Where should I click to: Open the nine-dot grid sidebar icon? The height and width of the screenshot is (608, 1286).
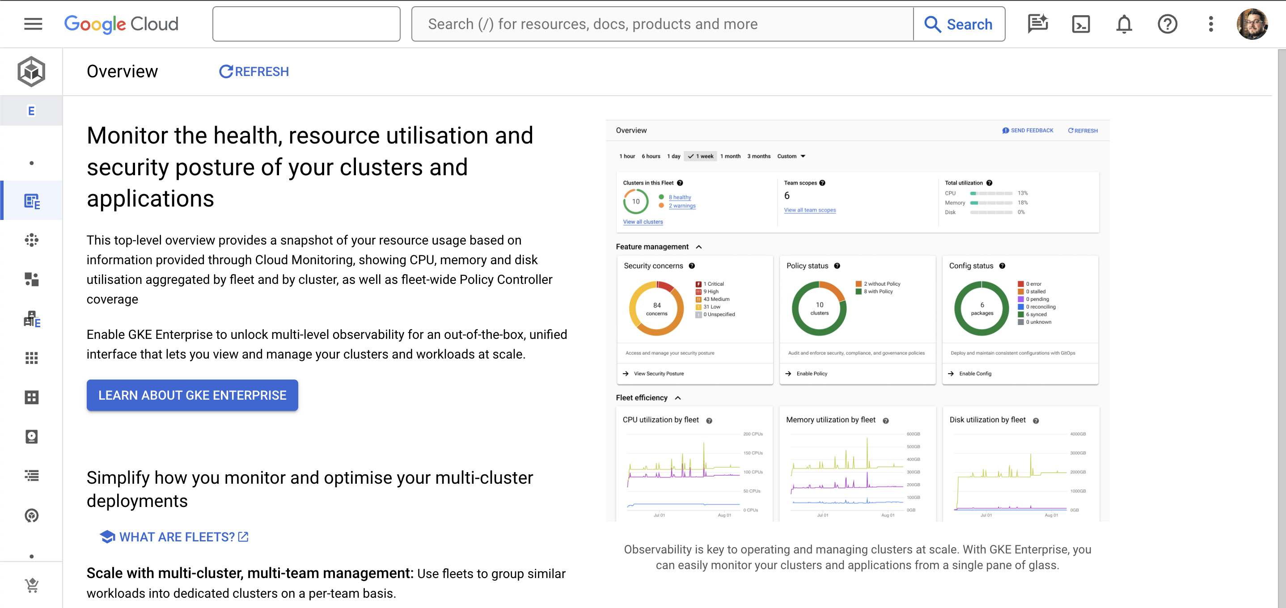(31, 358)
